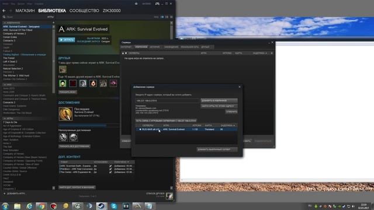The width and height of the screenshot is (374, 210).
Task: Toggle checkbox for The Center DLC
Action: click(x=110, y=172)
